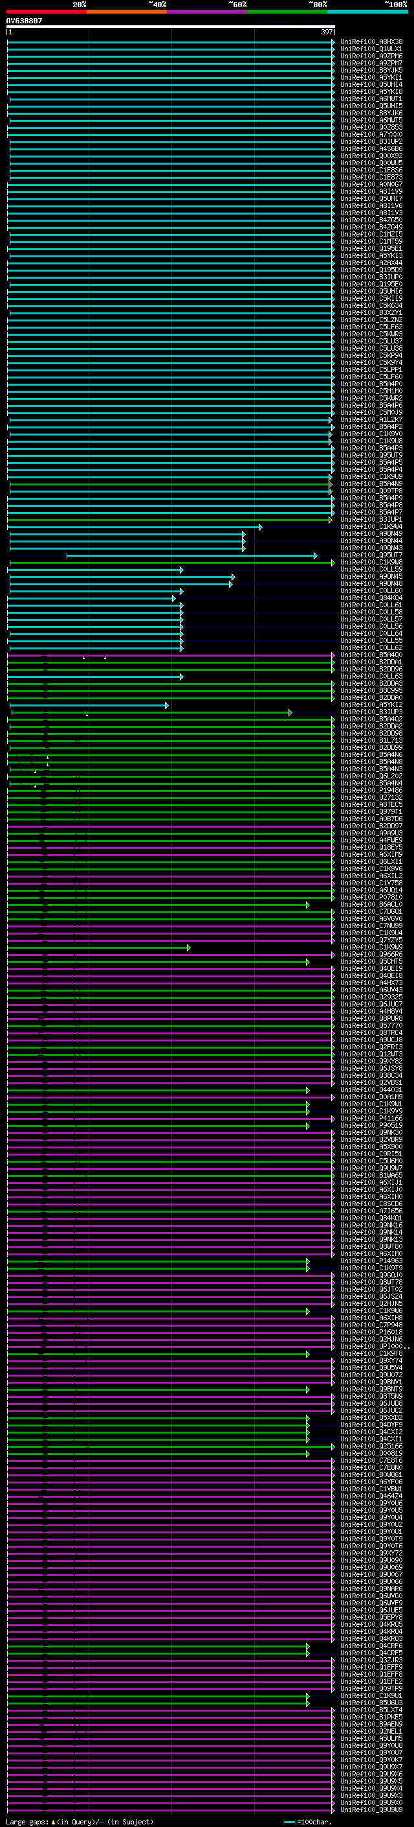This screenshot has height=1827, width=414.
Task: Open hit UniRef100_Q0Z853 label
Action: coord(371,128)
